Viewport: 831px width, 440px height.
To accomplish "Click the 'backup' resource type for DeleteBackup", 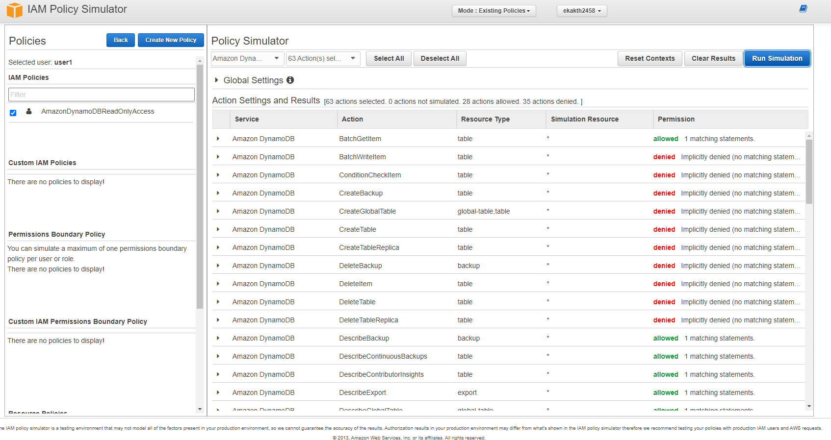I will click(x=468, y=266).
